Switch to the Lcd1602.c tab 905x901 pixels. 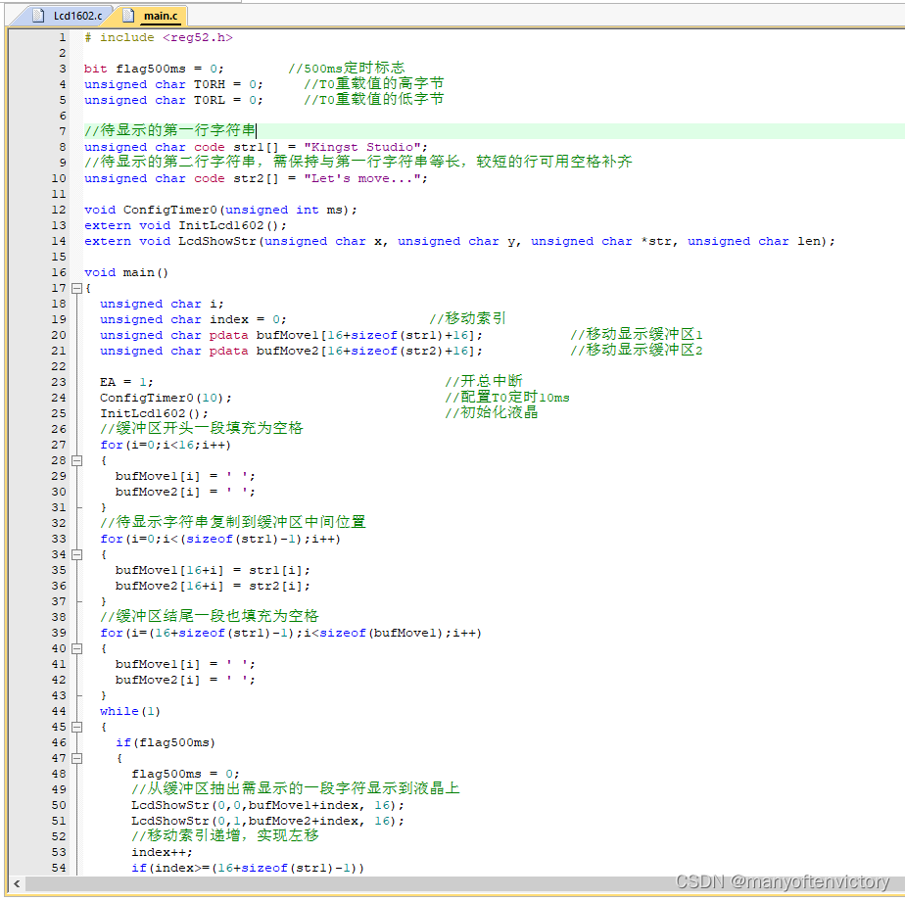70,16
